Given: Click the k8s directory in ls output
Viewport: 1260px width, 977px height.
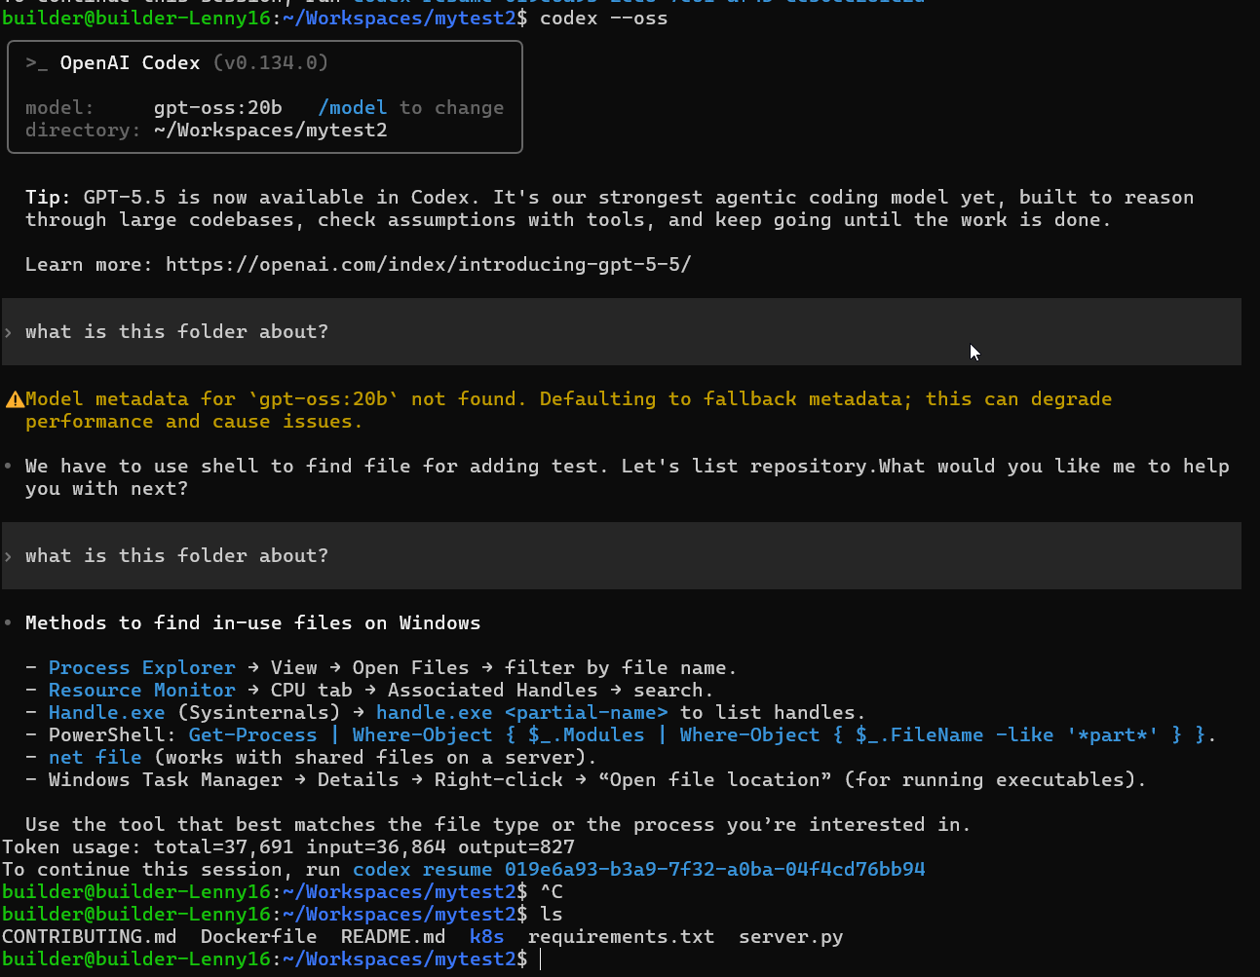Looking at the screenshot, I should coord(486,937).
